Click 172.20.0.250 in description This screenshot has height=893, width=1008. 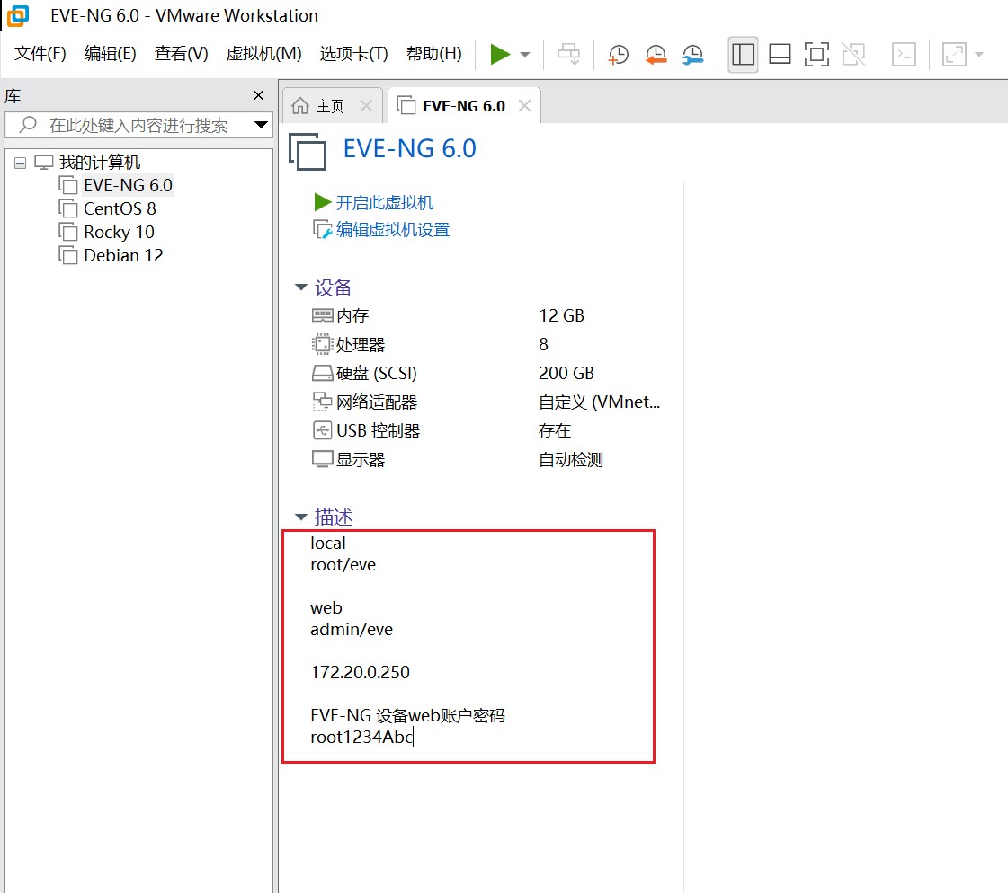pyautogui.click(x=360, y=673)
